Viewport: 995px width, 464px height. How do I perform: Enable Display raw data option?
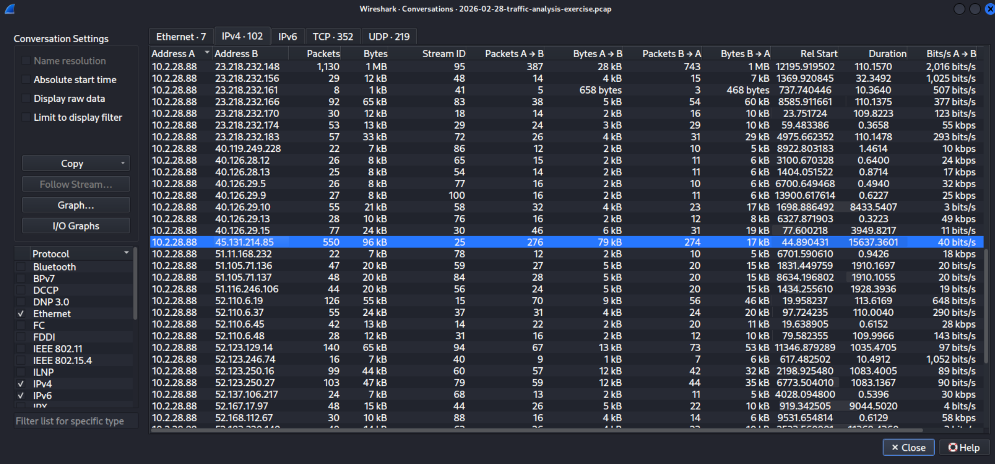click(x=26, y=98)
